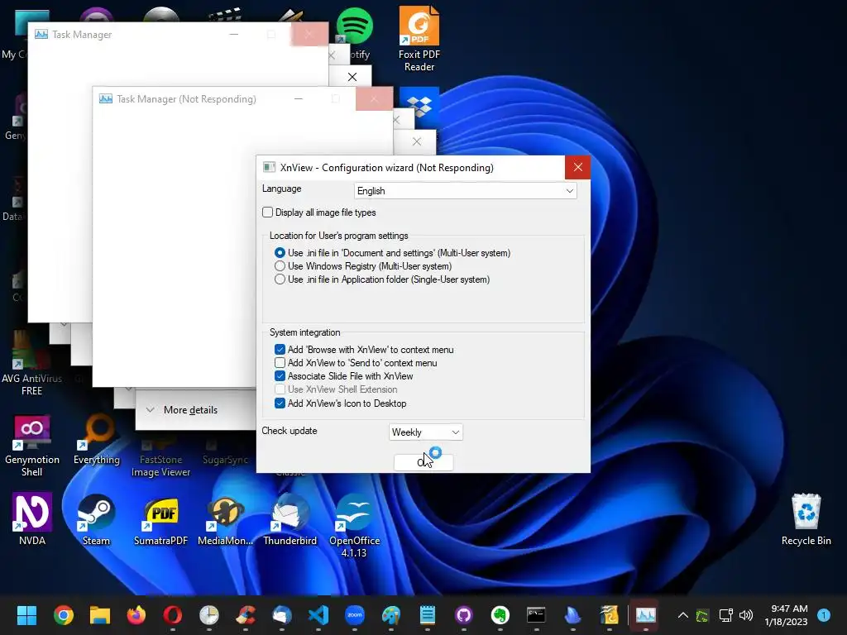
Task: Select 'Use .ini file in Document and settings' option
Action: (280, 253)
